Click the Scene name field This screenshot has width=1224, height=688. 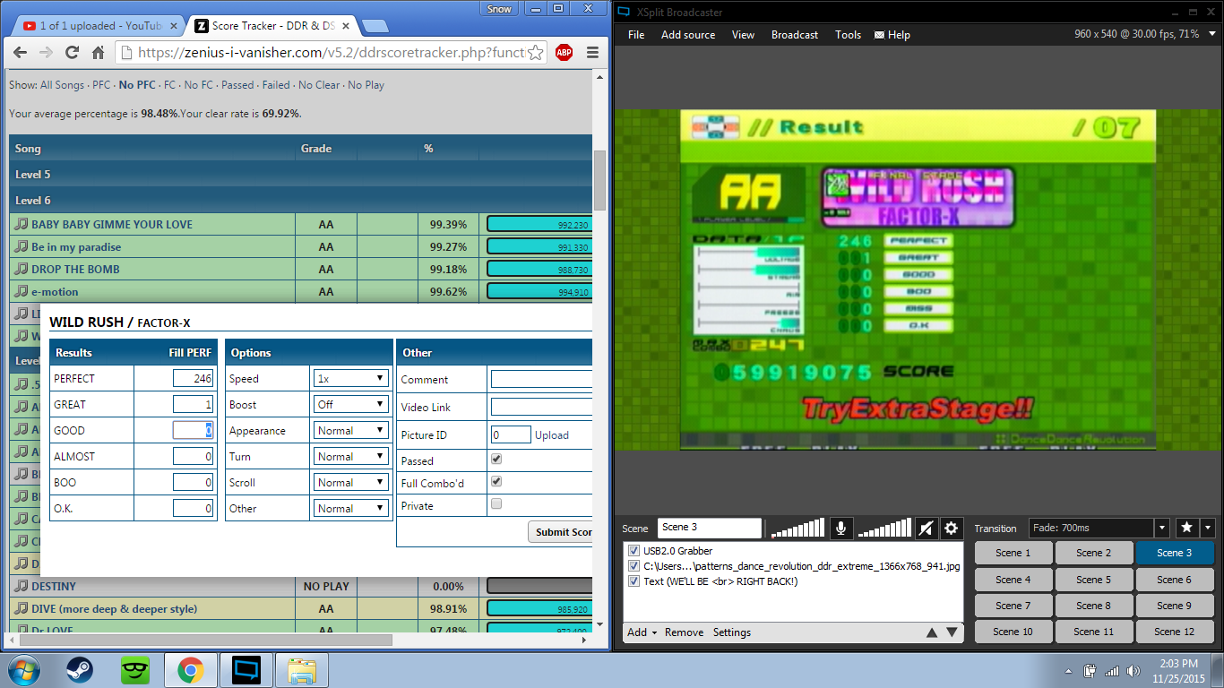coord(709,528)
